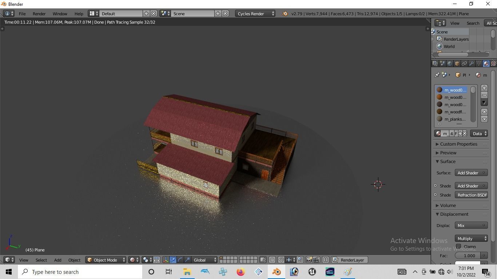The width and height of the screenshot is (497, 279).
Task: Open the Global transform orientation dropdown
Action: [204, 260]
